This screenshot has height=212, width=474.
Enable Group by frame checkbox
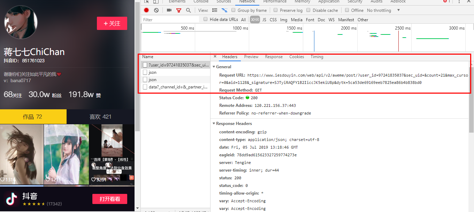pos(233,10)
